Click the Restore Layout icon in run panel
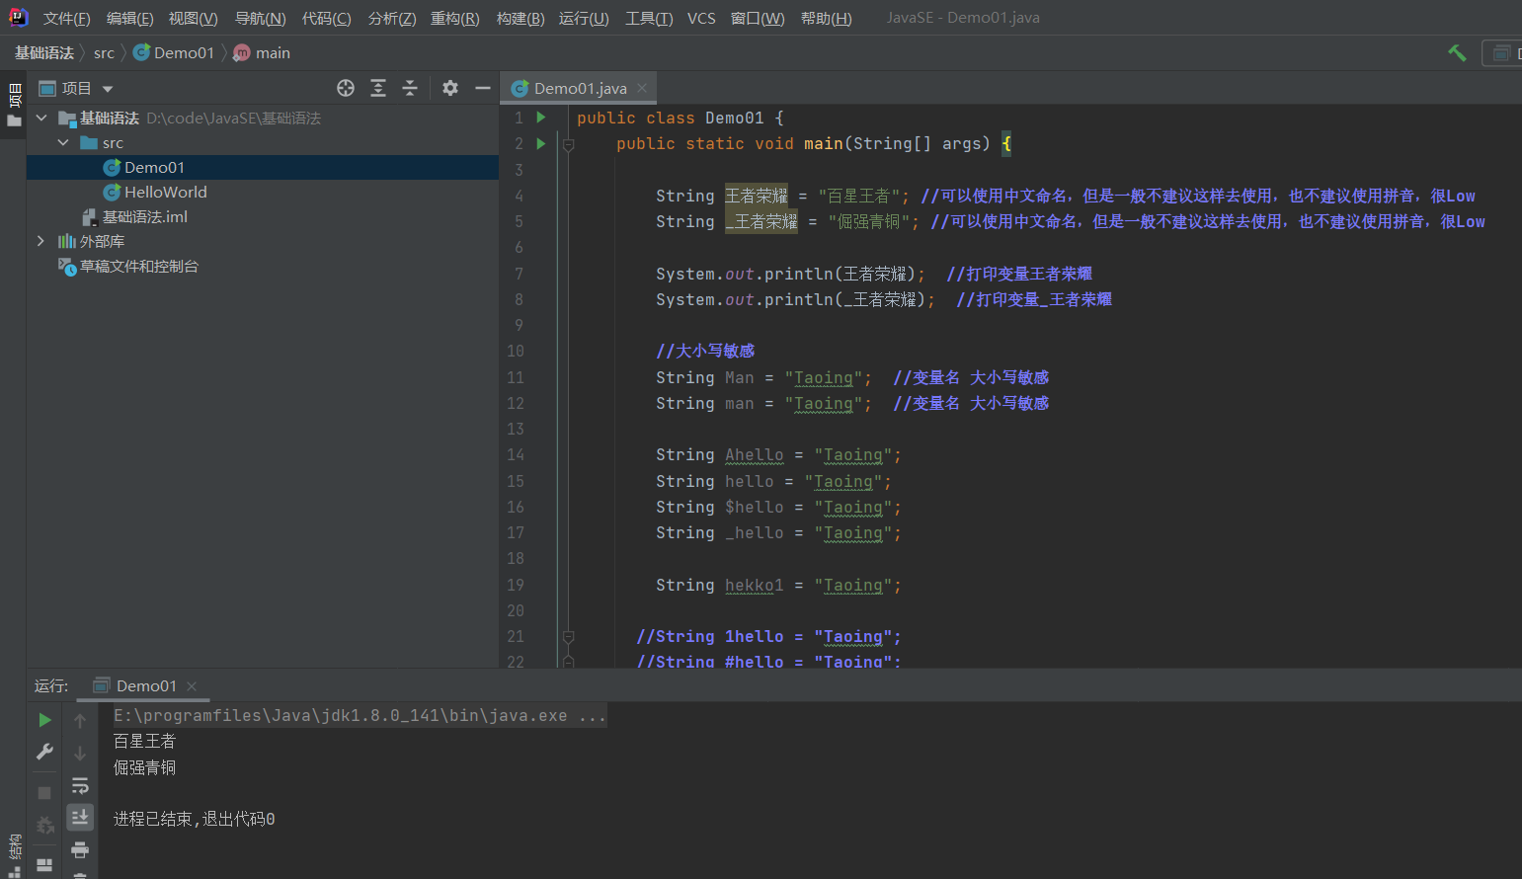This screenshot has height=879, width=1522. [44, 864]
